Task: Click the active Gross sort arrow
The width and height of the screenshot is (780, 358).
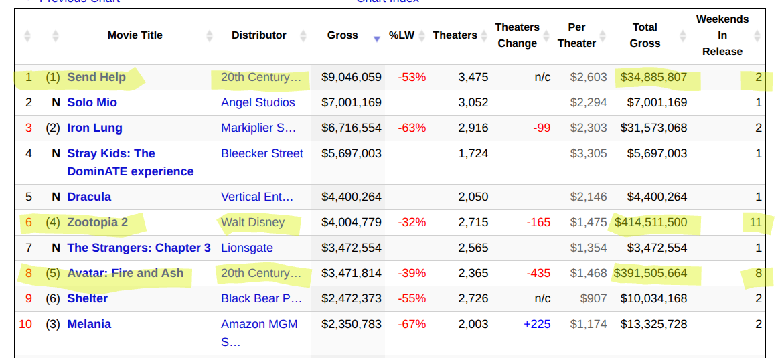Action: [377, 39]
